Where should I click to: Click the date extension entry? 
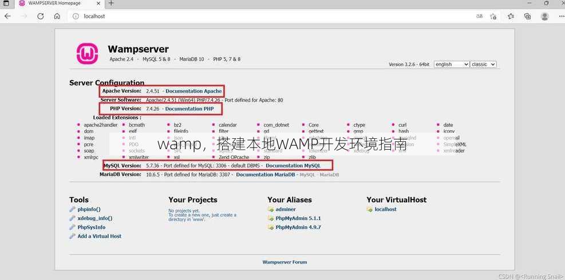448,125
